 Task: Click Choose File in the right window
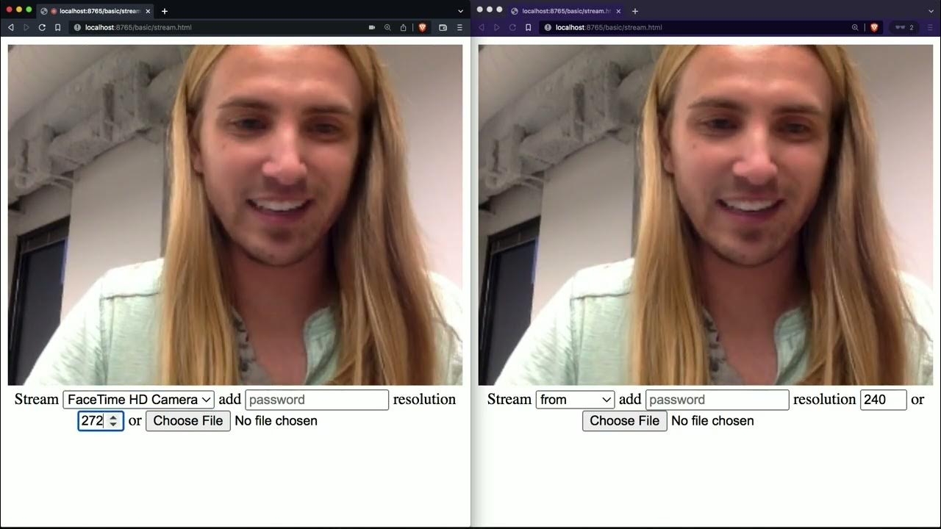pos(625,421)
